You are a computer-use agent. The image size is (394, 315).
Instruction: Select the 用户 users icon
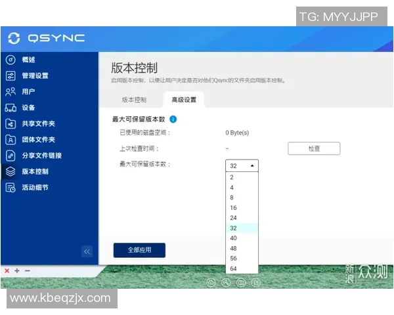click(11, 92)
